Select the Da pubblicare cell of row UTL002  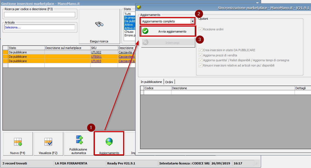point(26,52)
